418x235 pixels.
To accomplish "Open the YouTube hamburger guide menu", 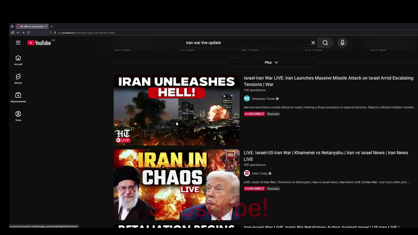I will 18,43.
